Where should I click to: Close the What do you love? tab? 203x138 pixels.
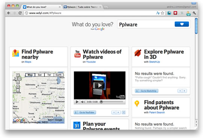click(59, 7)
